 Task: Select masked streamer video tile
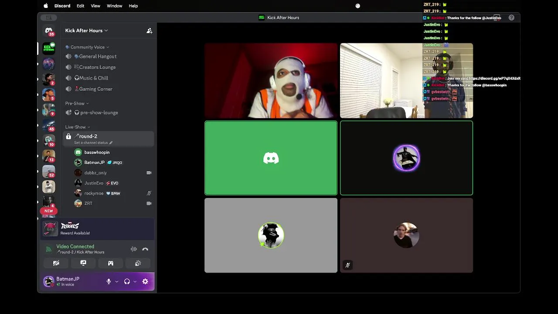pyautogui.click(x=271, y=81)
